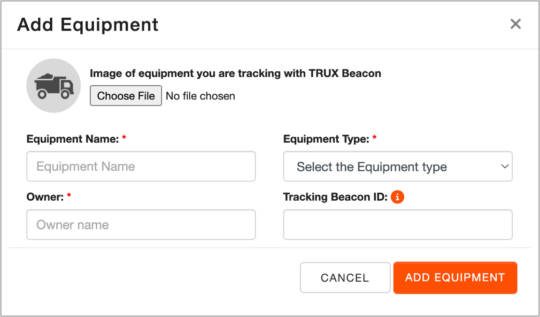Click the X to dismiss the Add Equipment dialog
The height and width of the screenshot is (317, 540).
[516, 24]
